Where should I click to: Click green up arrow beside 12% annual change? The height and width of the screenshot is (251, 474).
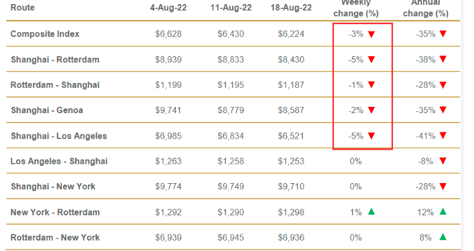[x=443, y=212]
